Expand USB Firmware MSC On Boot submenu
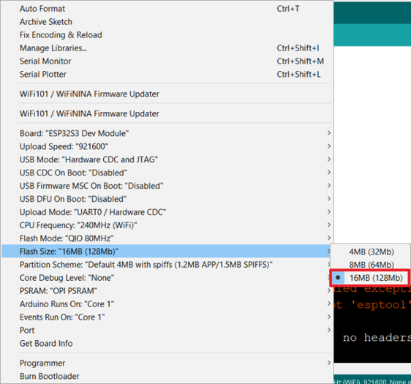Screen dimensions: 411x384 167,186
